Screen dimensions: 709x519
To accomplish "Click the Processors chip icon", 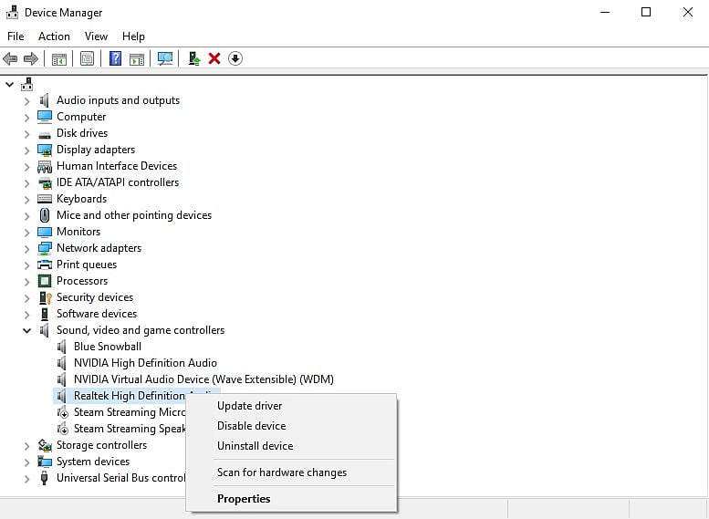I will click(45, 281).
